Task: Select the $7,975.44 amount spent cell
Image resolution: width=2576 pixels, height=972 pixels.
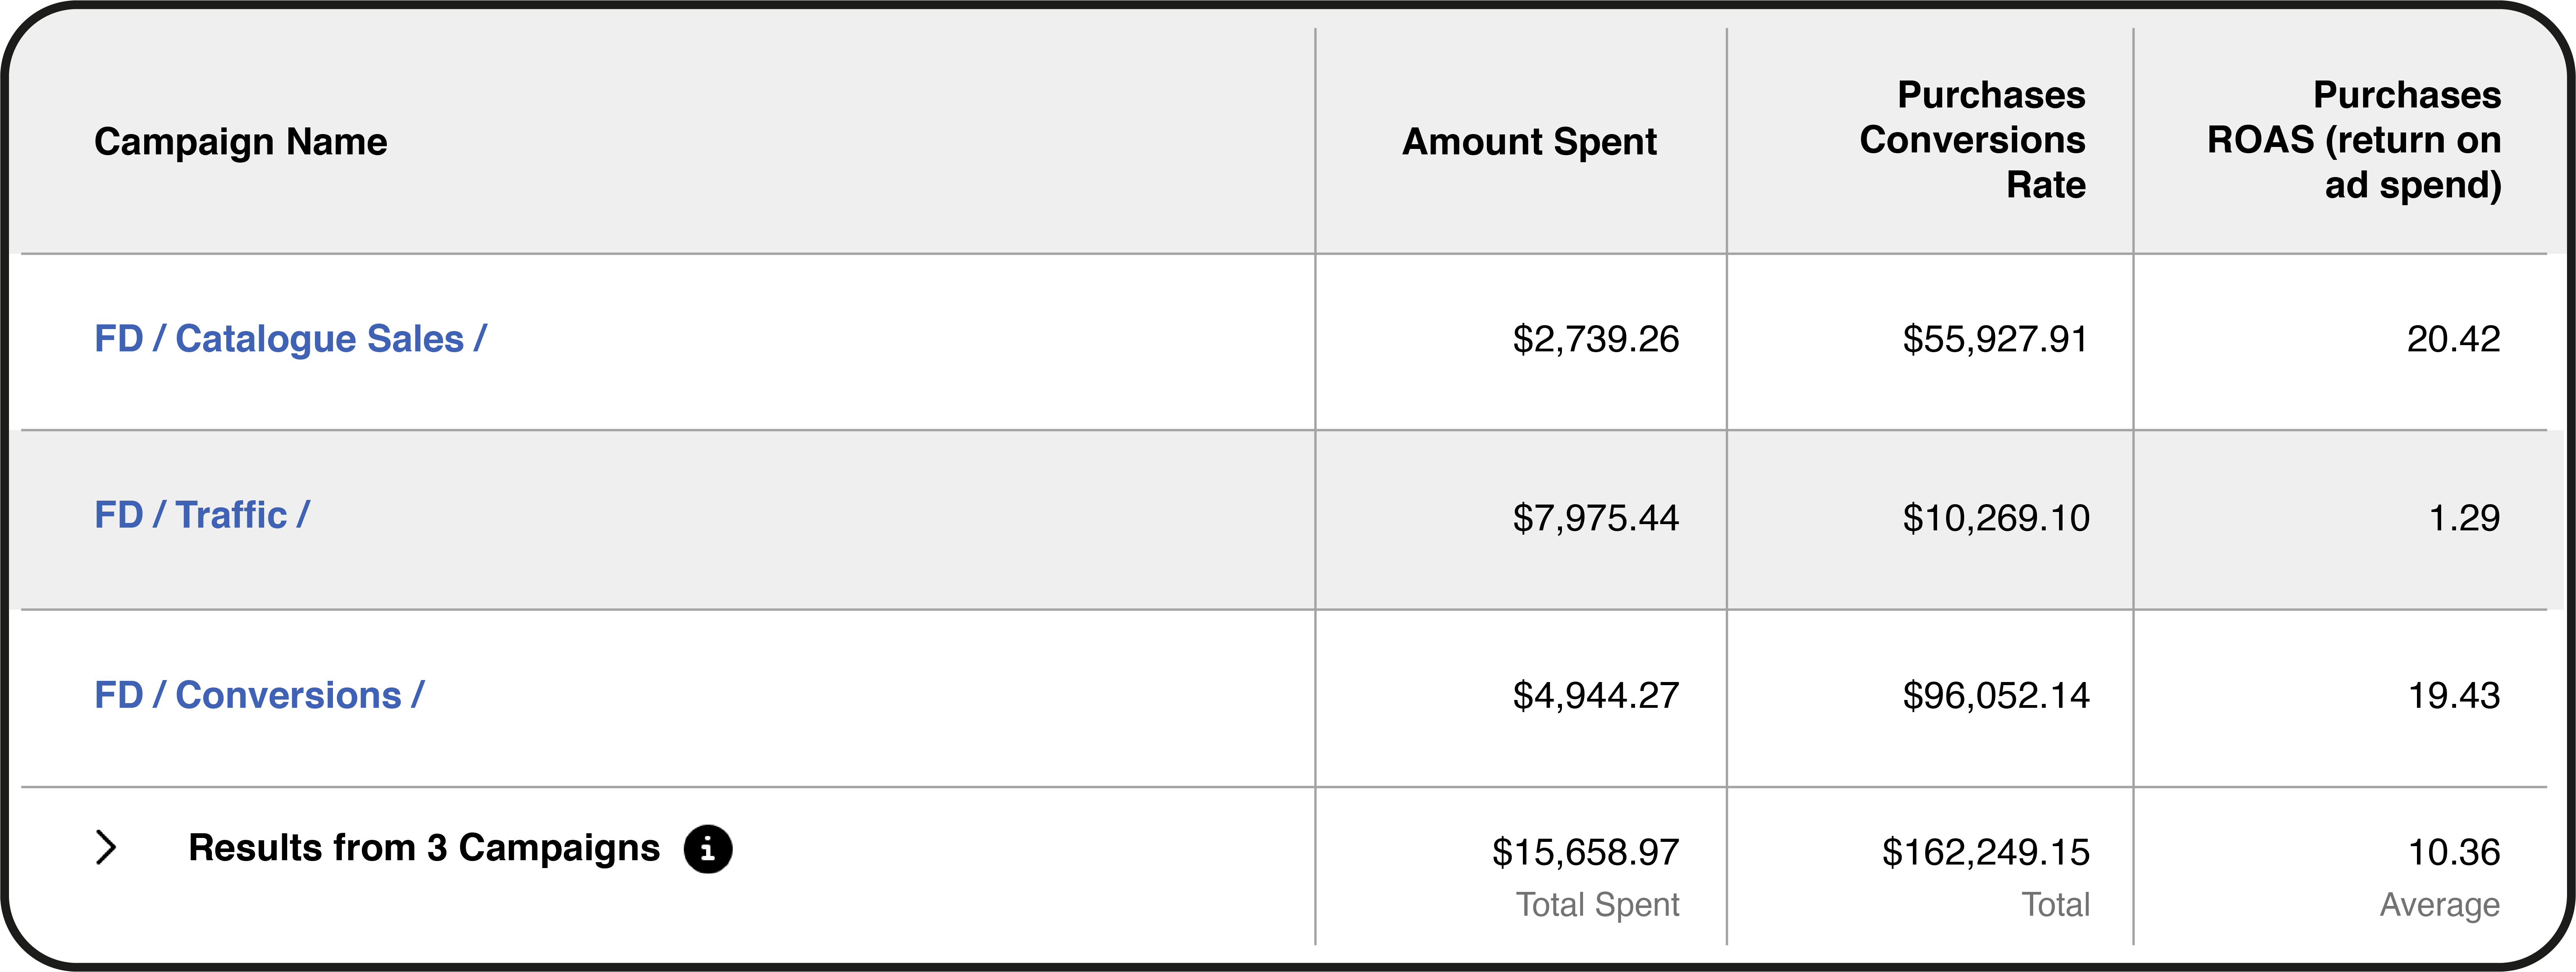Action: pyautogui.click(x=1595, y=518)
